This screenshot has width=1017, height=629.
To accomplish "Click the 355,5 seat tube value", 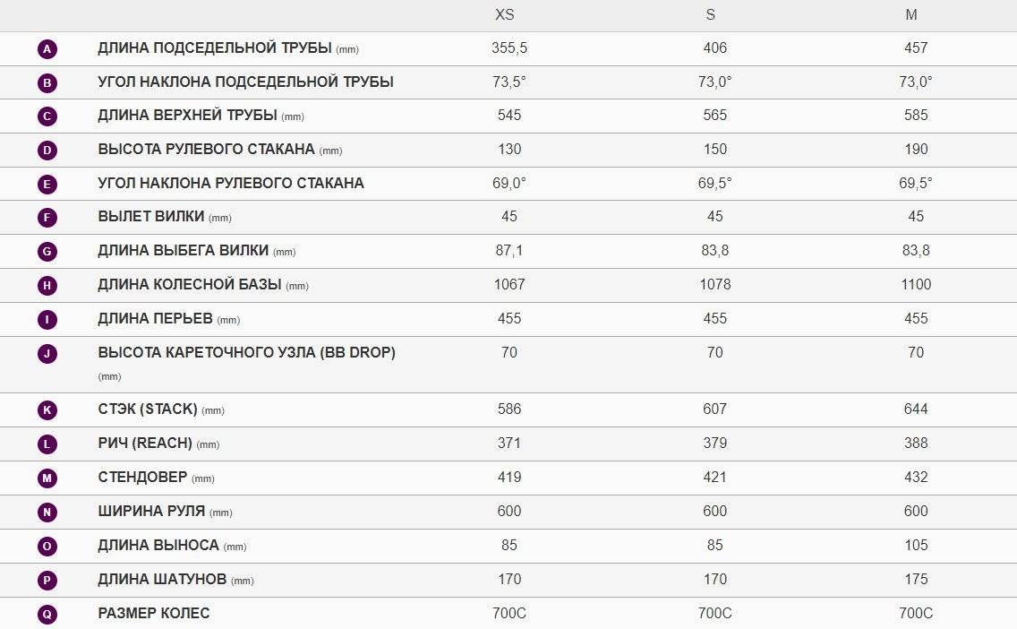I will pos(509,48).
